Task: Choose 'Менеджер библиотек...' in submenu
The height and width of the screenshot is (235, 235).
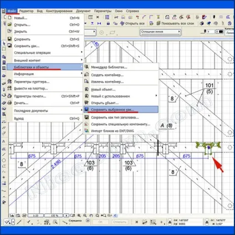Action: [121, 67]
